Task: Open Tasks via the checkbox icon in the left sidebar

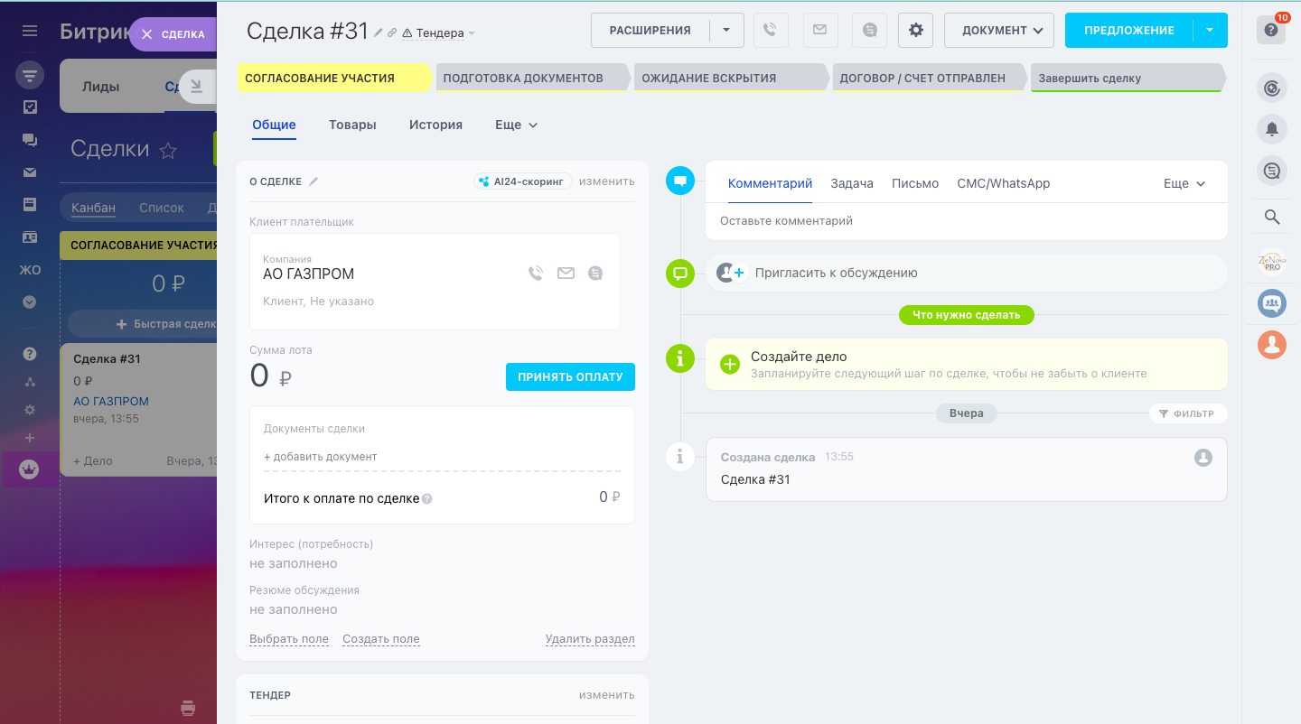Action: [x=30, y=107]
